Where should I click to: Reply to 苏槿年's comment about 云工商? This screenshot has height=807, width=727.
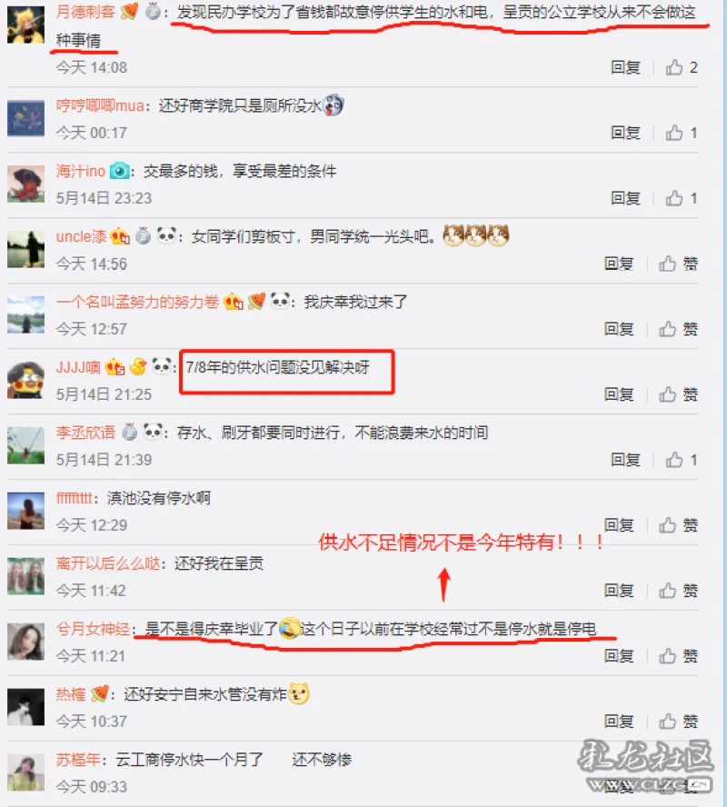tap(619, 786)
